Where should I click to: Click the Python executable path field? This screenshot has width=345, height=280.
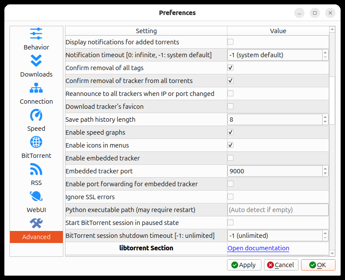pos(278,210)
